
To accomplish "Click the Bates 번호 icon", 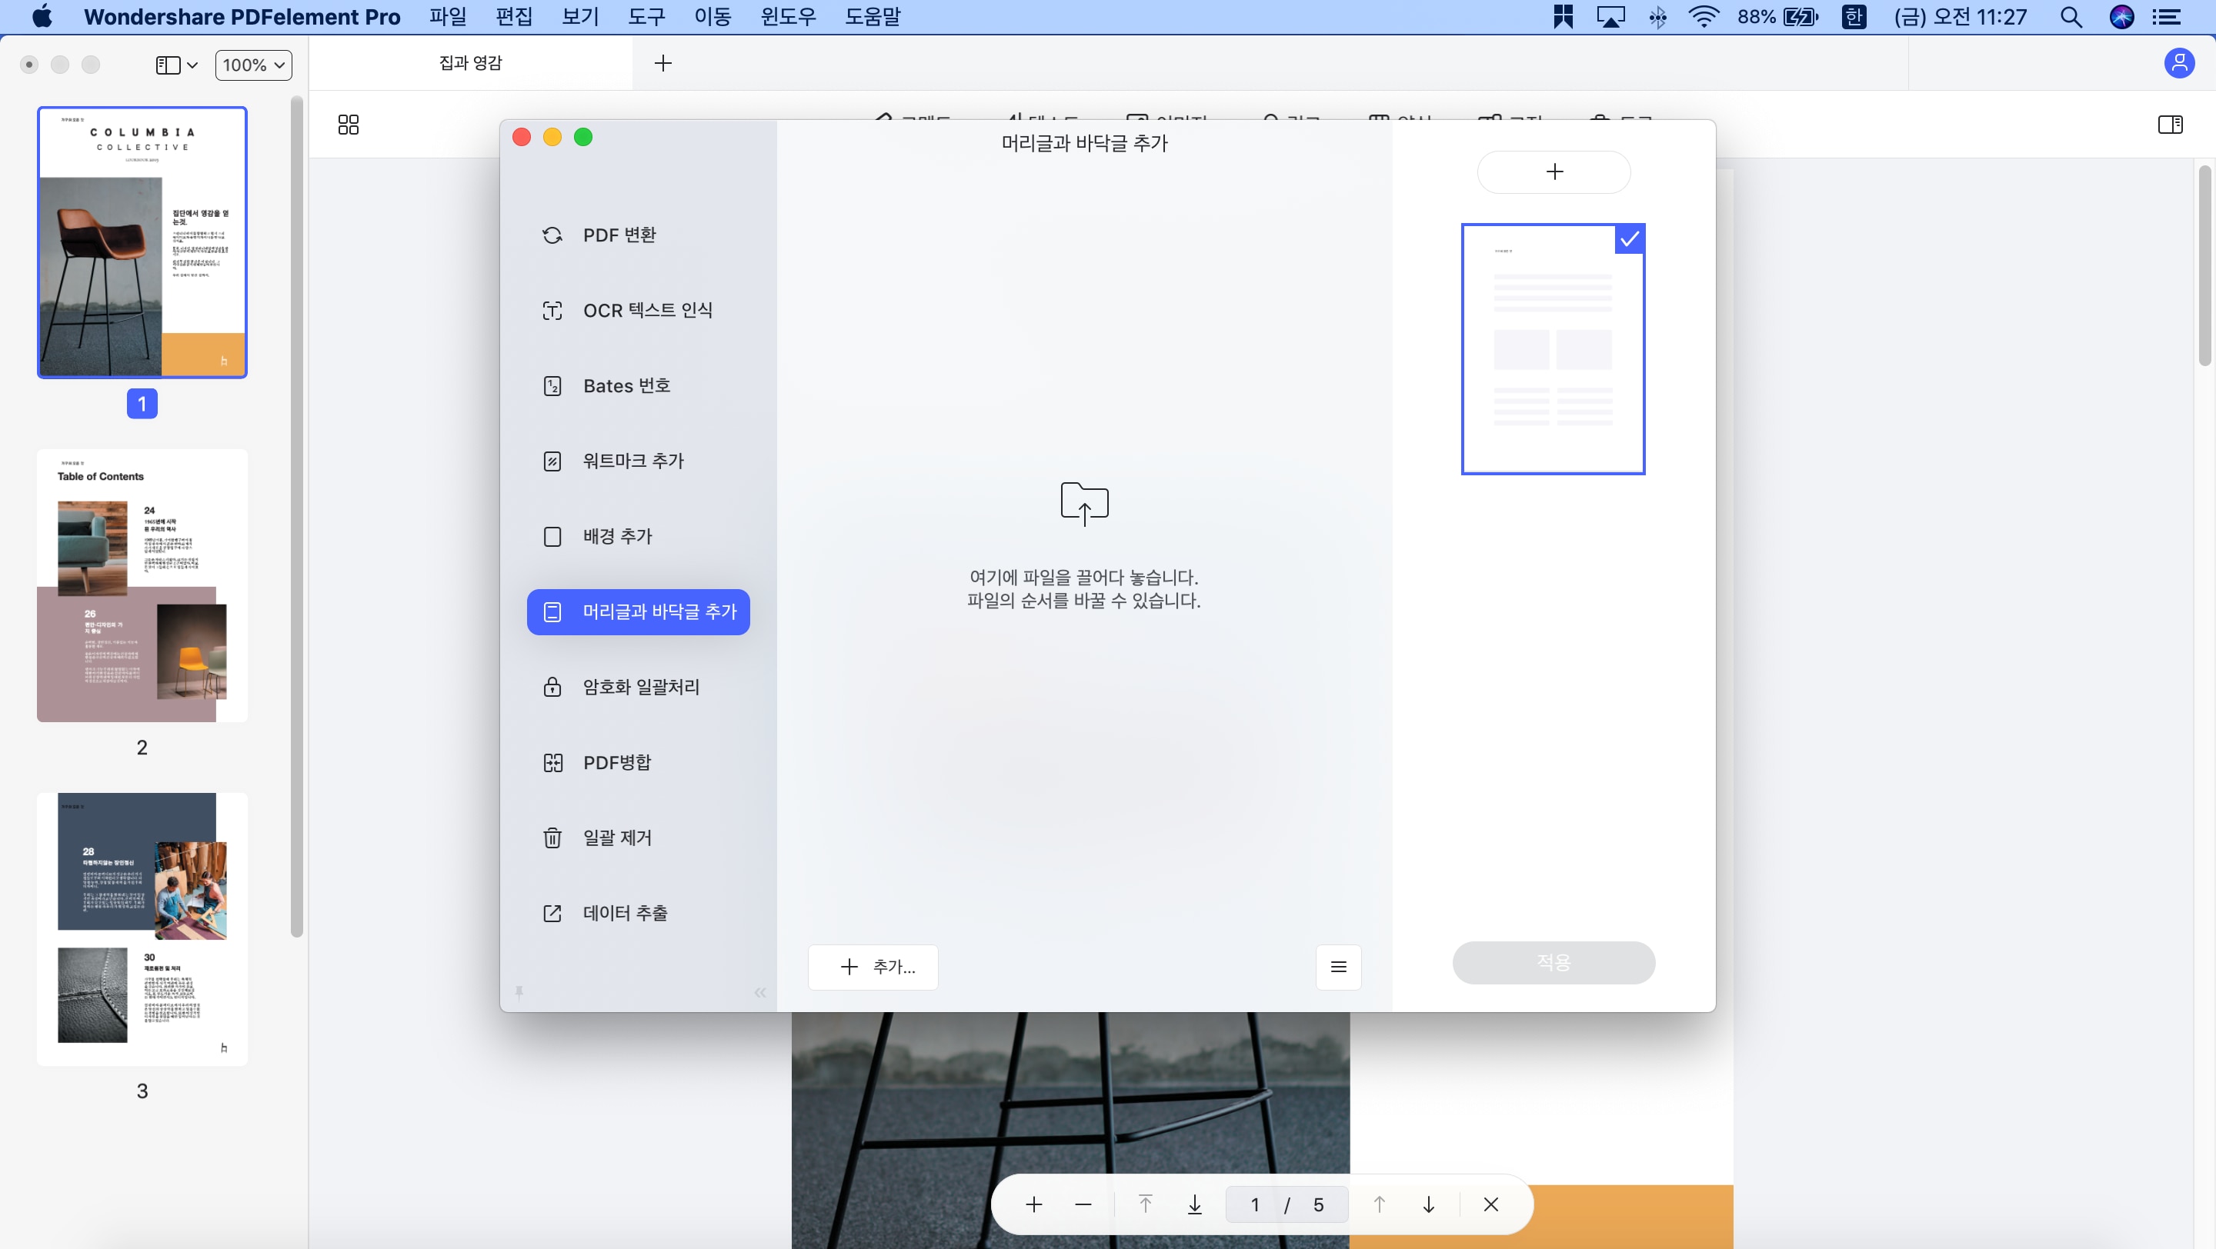I will (552, 385).
